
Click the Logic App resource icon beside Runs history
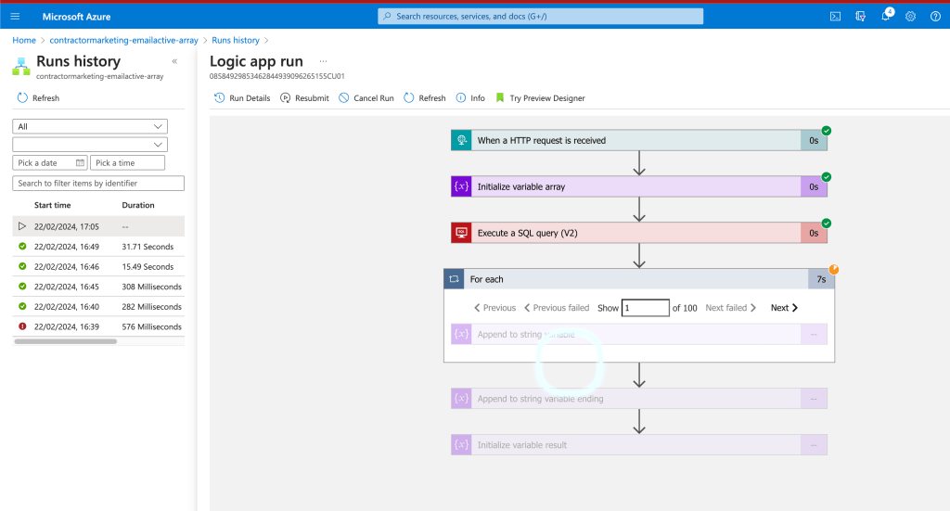(21, 67)
